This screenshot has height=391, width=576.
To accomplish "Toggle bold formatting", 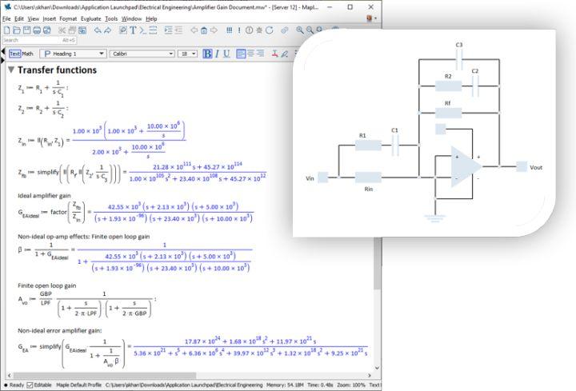I will [207, 54].
